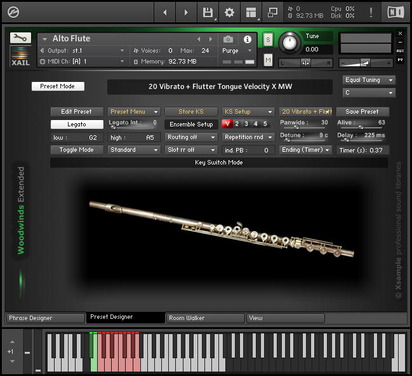Screen dimensions: 412x376
Task: Show instrument info icon
Action: point(247,39)
